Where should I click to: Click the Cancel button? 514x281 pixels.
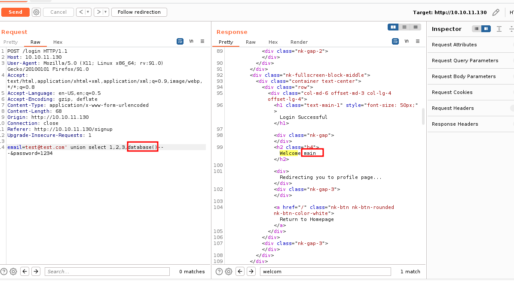[x=58, y=12]
